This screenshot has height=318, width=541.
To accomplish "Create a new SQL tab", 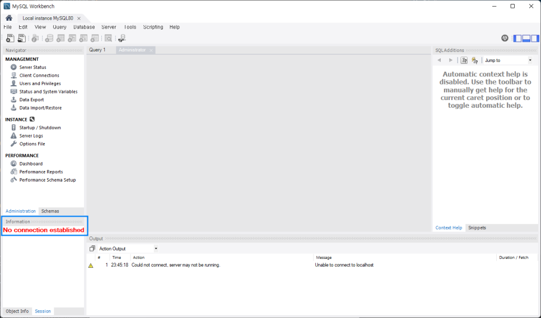I will click(x=10, y=38).
